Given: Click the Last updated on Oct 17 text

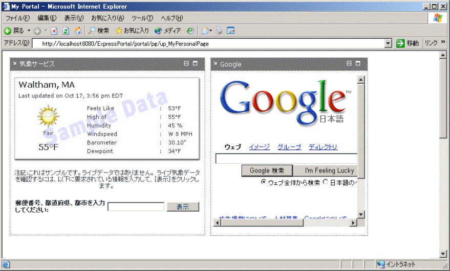Looking at the screenshot, I should 71,96.
